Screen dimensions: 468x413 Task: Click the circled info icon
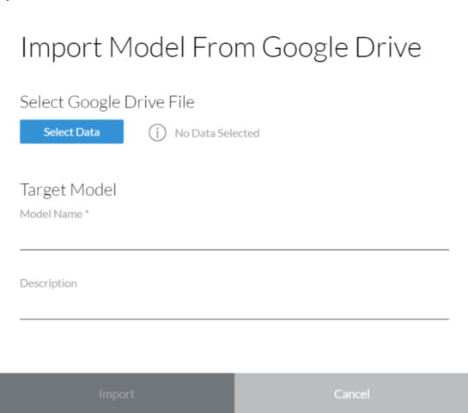click(x=157, y=132)
